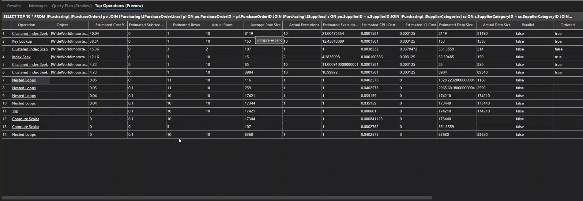The height and width of the screenshot is (201, 583).
Task: Open Compute Scalar link in row 13
Action: (x=26, y=127)
